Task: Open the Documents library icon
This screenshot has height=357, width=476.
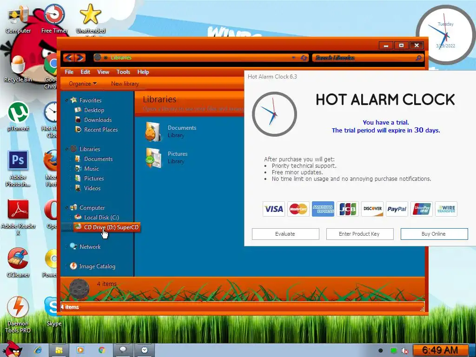Action: pos(153,132)
